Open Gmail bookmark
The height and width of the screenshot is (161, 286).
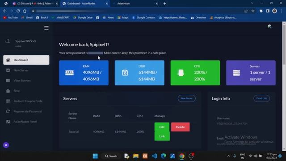[27, 17]
